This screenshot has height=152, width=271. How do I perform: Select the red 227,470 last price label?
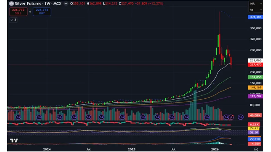click(x=255, y=65)
